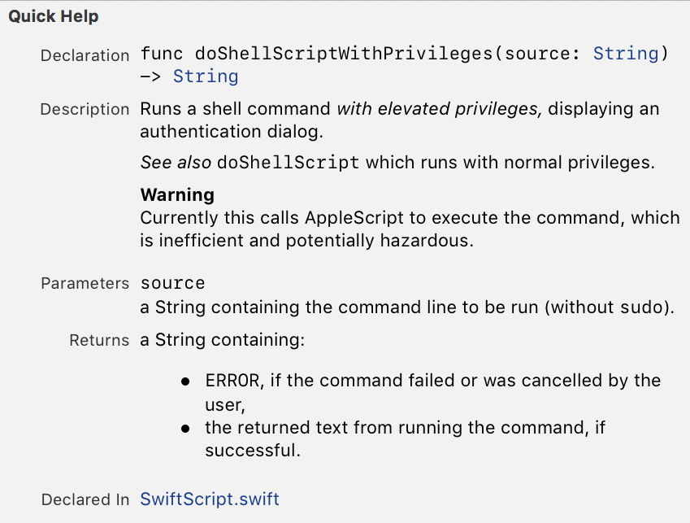Click the 'source' parameter name
The height and width of the screenshot is (523, 690).
(172, 283)
